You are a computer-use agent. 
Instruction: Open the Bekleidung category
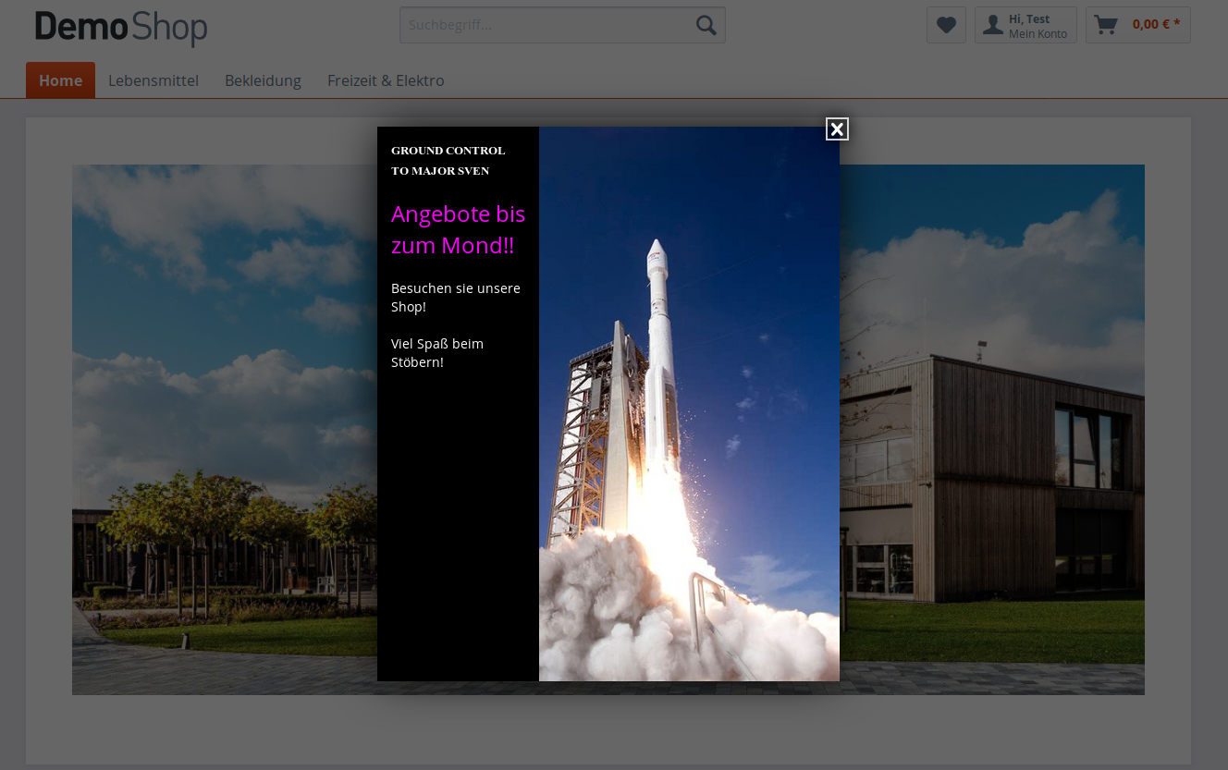coord(263,80)
